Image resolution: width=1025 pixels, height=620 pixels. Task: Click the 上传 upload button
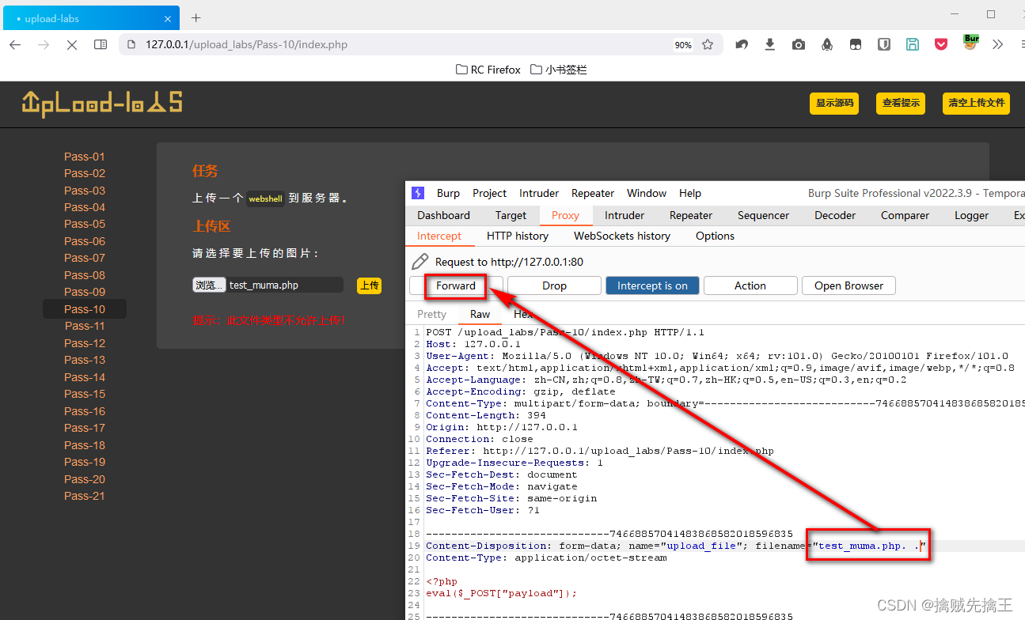coord(369,285)
